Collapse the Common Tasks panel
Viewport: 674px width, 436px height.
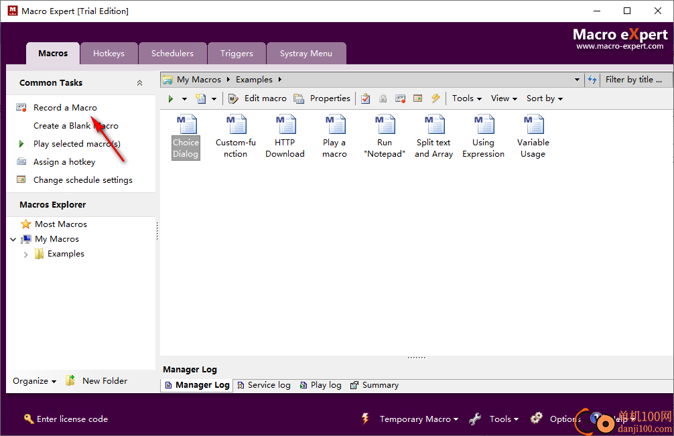click(139, 83)
